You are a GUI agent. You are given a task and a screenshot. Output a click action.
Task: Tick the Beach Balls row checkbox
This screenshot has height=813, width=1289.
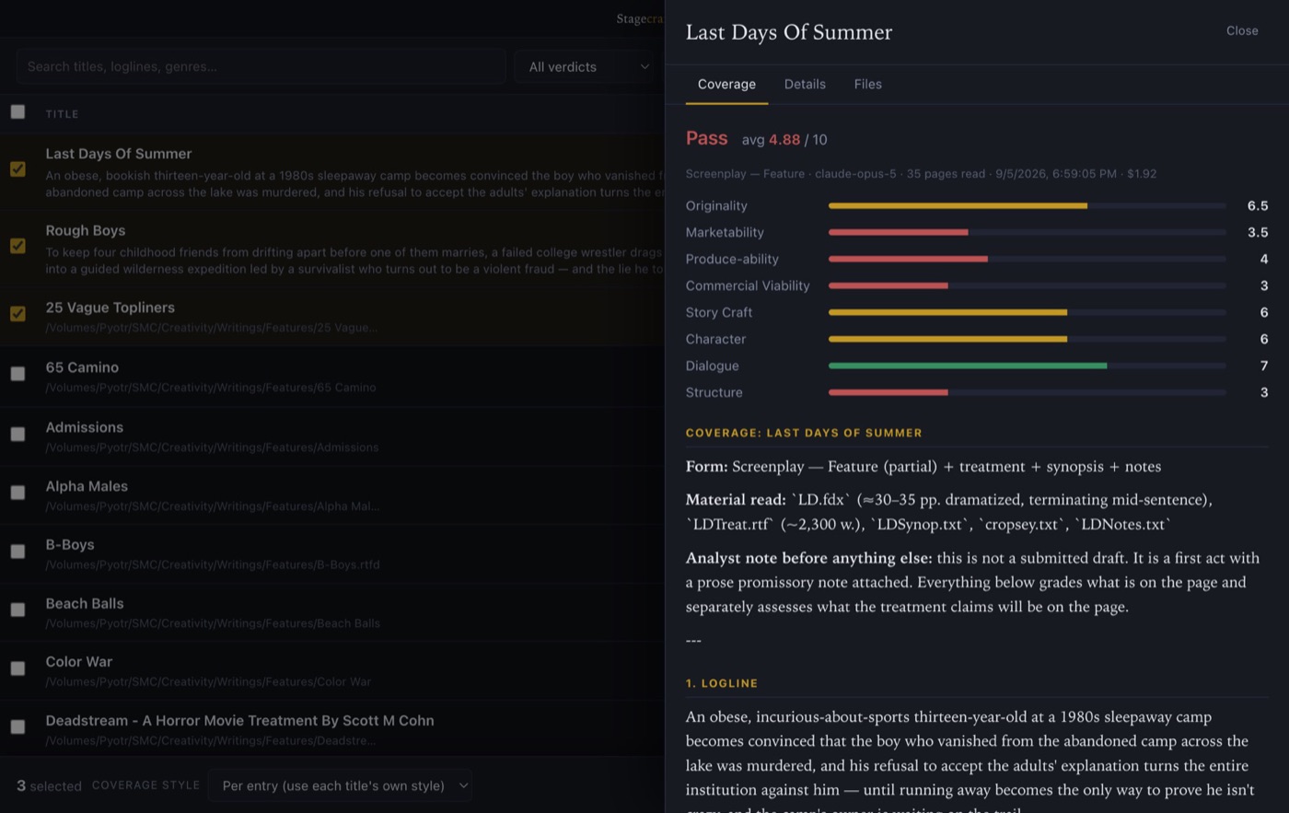[17, 610]
